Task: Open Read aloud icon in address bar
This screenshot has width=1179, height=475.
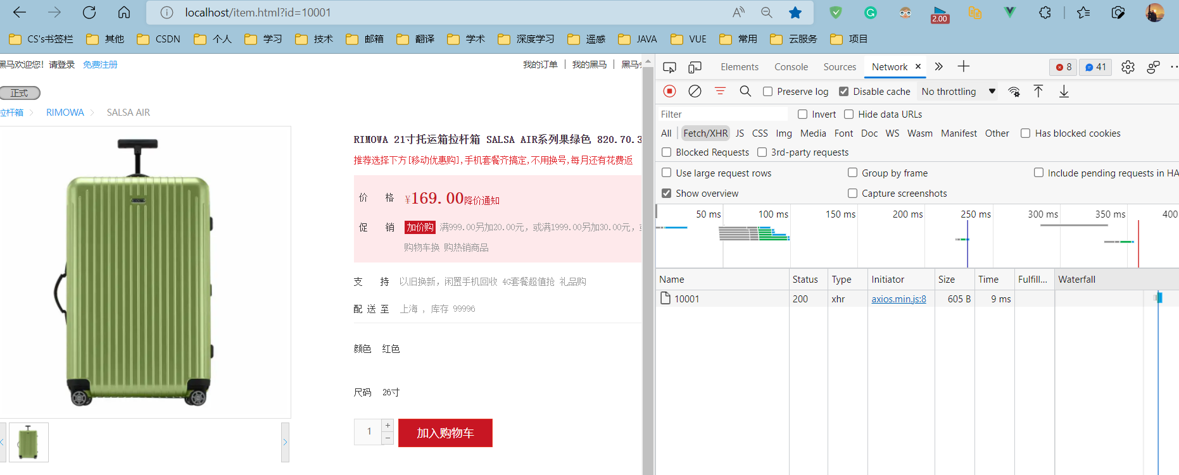Action: 738,13
